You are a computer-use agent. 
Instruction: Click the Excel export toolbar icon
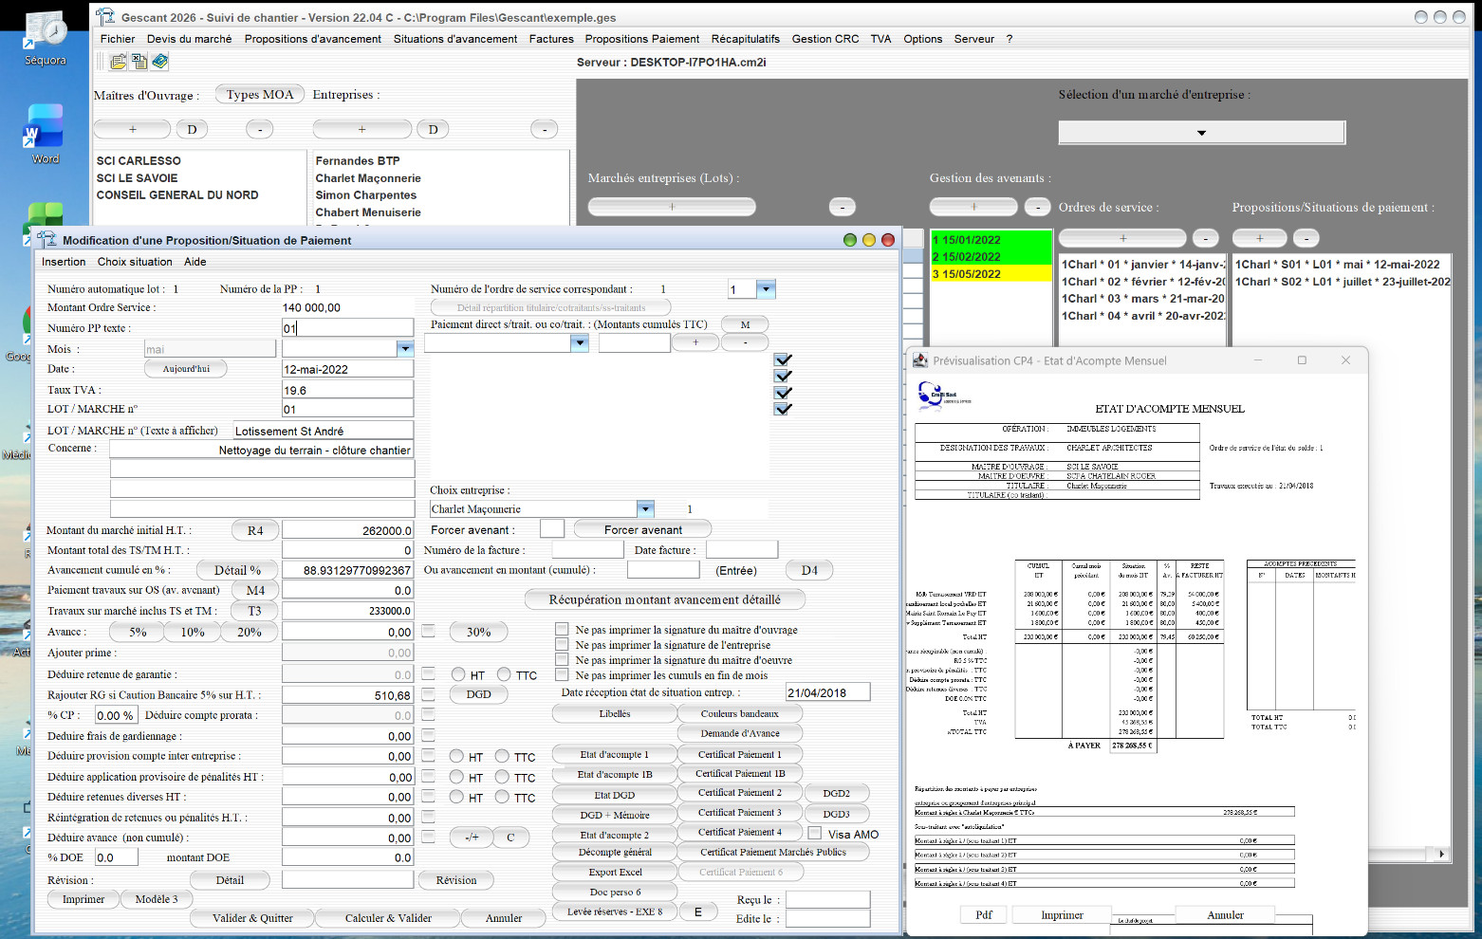(139, 62)
